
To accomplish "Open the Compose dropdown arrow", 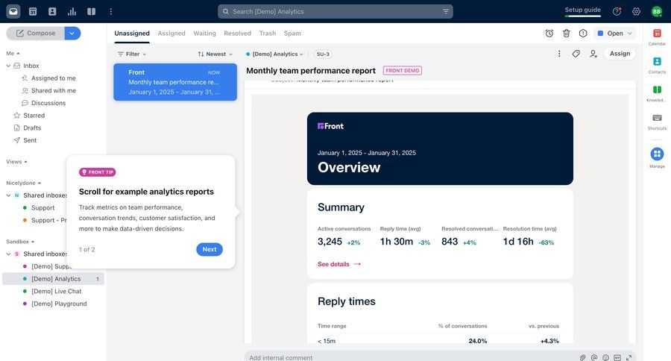I will coord(72,33).
